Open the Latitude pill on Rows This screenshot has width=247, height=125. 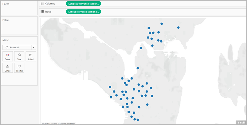point(83,12)
